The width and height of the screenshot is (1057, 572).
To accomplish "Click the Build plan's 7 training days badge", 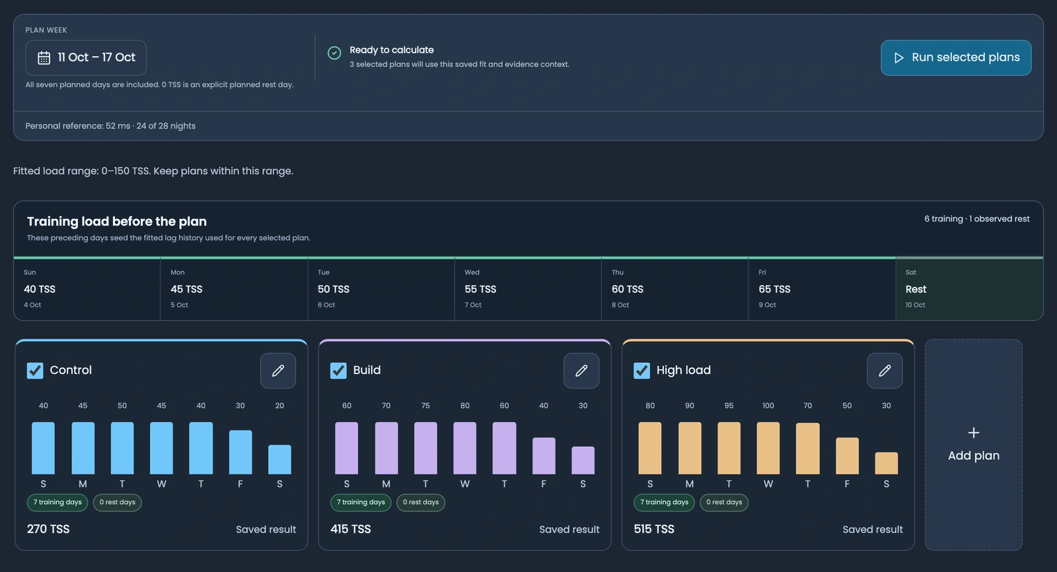I will coord(361,503).
